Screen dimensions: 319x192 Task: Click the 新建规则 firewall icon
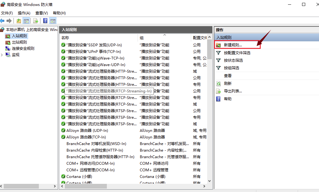(x=218, y=45)
